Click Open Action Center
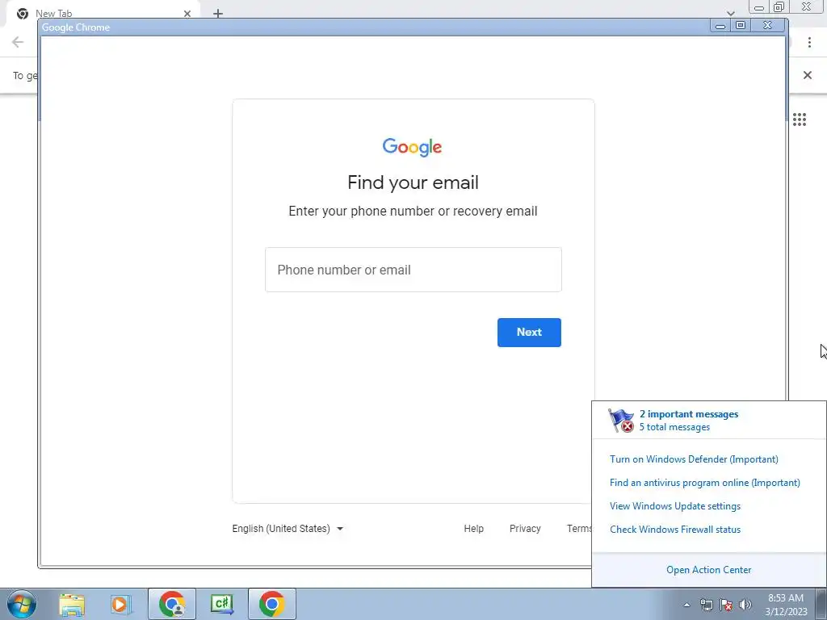 click(x=709, y=570)
